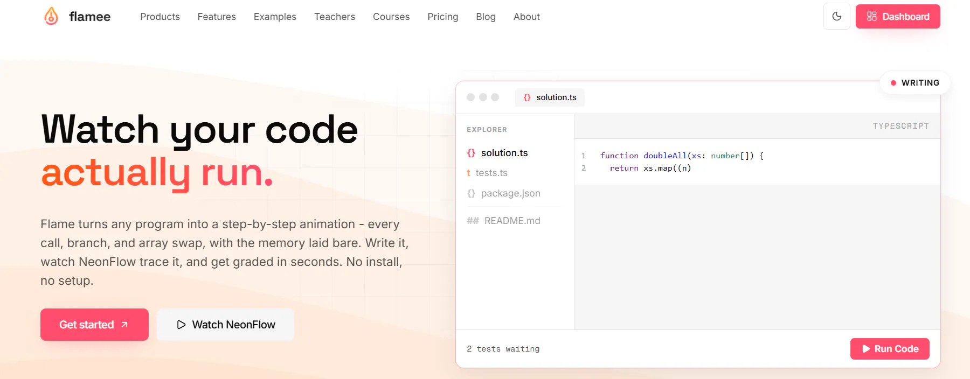Image resolution: width=970 pixels, height=379 pixels.
Task: Click the TYPESCRIPT language label
Action: pos(901,126)
